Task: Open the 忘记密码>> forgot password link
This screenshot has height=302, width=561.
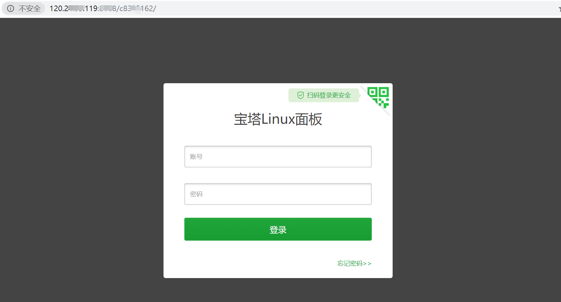Action: click(354, 264)
